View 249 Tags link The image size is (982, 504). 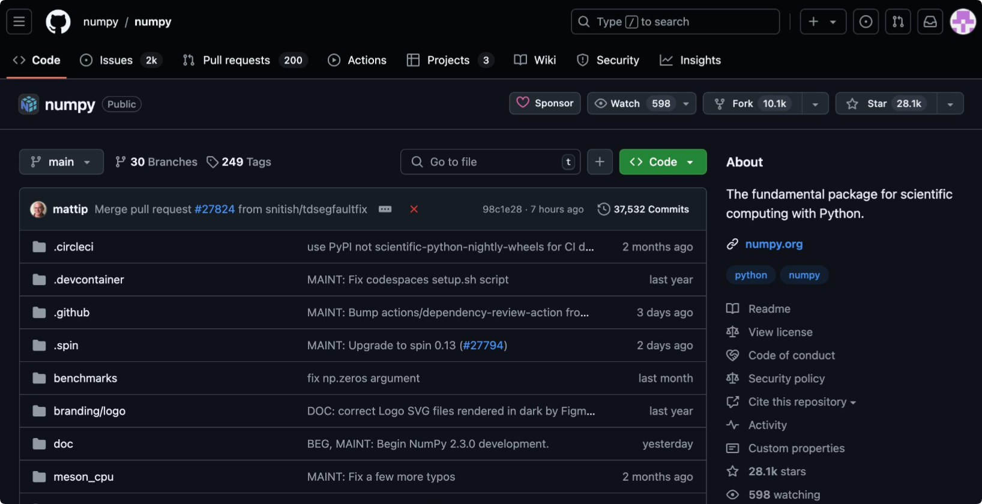pyautogui.click(x=239, y=162)
